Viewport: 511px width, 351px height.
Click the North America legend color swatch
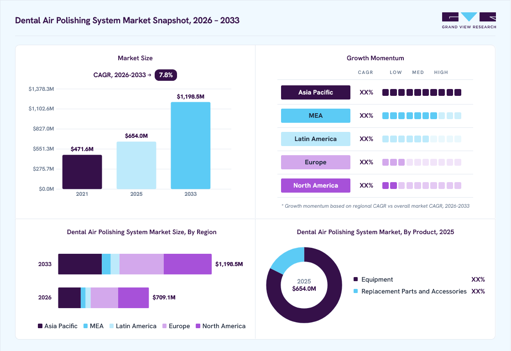198,326
